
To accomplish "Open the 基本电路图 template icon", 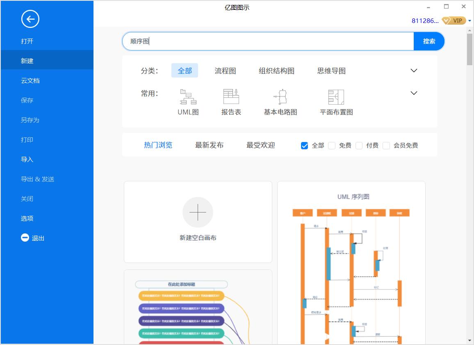I will point(280,97).
